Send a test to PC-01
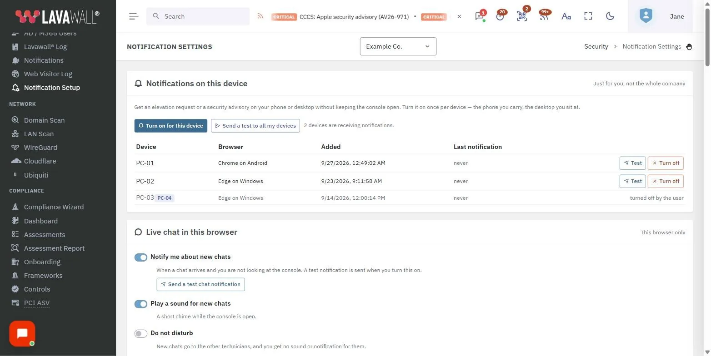 click(x=632, y=163)
